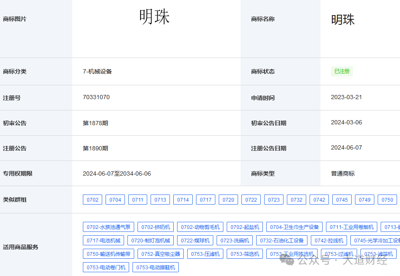This screenshot has height=276, width=400.
Task: Select the 0745 group button
Action: [x=342, y=200]
